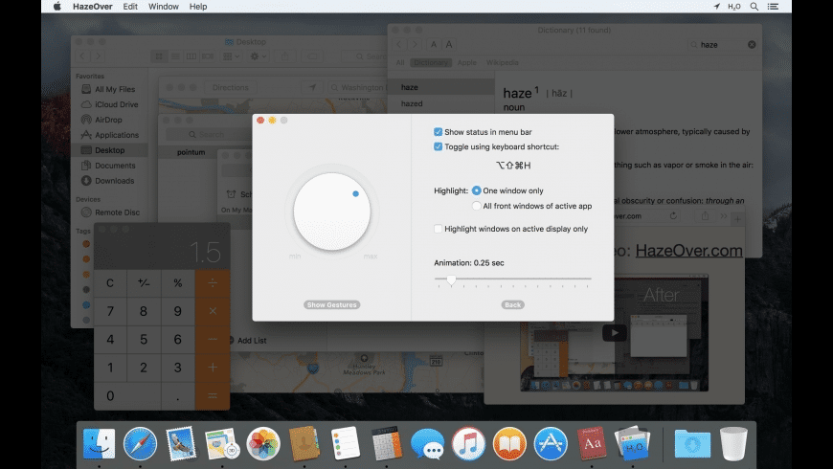Open Mail stamp icon in Dock
Image resolution: width=833 pixels, height=469 pixels.
click(181, 443)
